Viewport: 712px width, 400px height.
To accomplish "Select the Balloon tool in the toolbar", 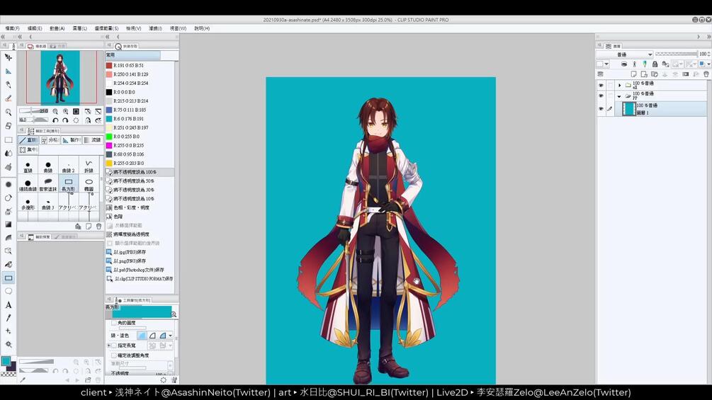I will click(9, 291).
